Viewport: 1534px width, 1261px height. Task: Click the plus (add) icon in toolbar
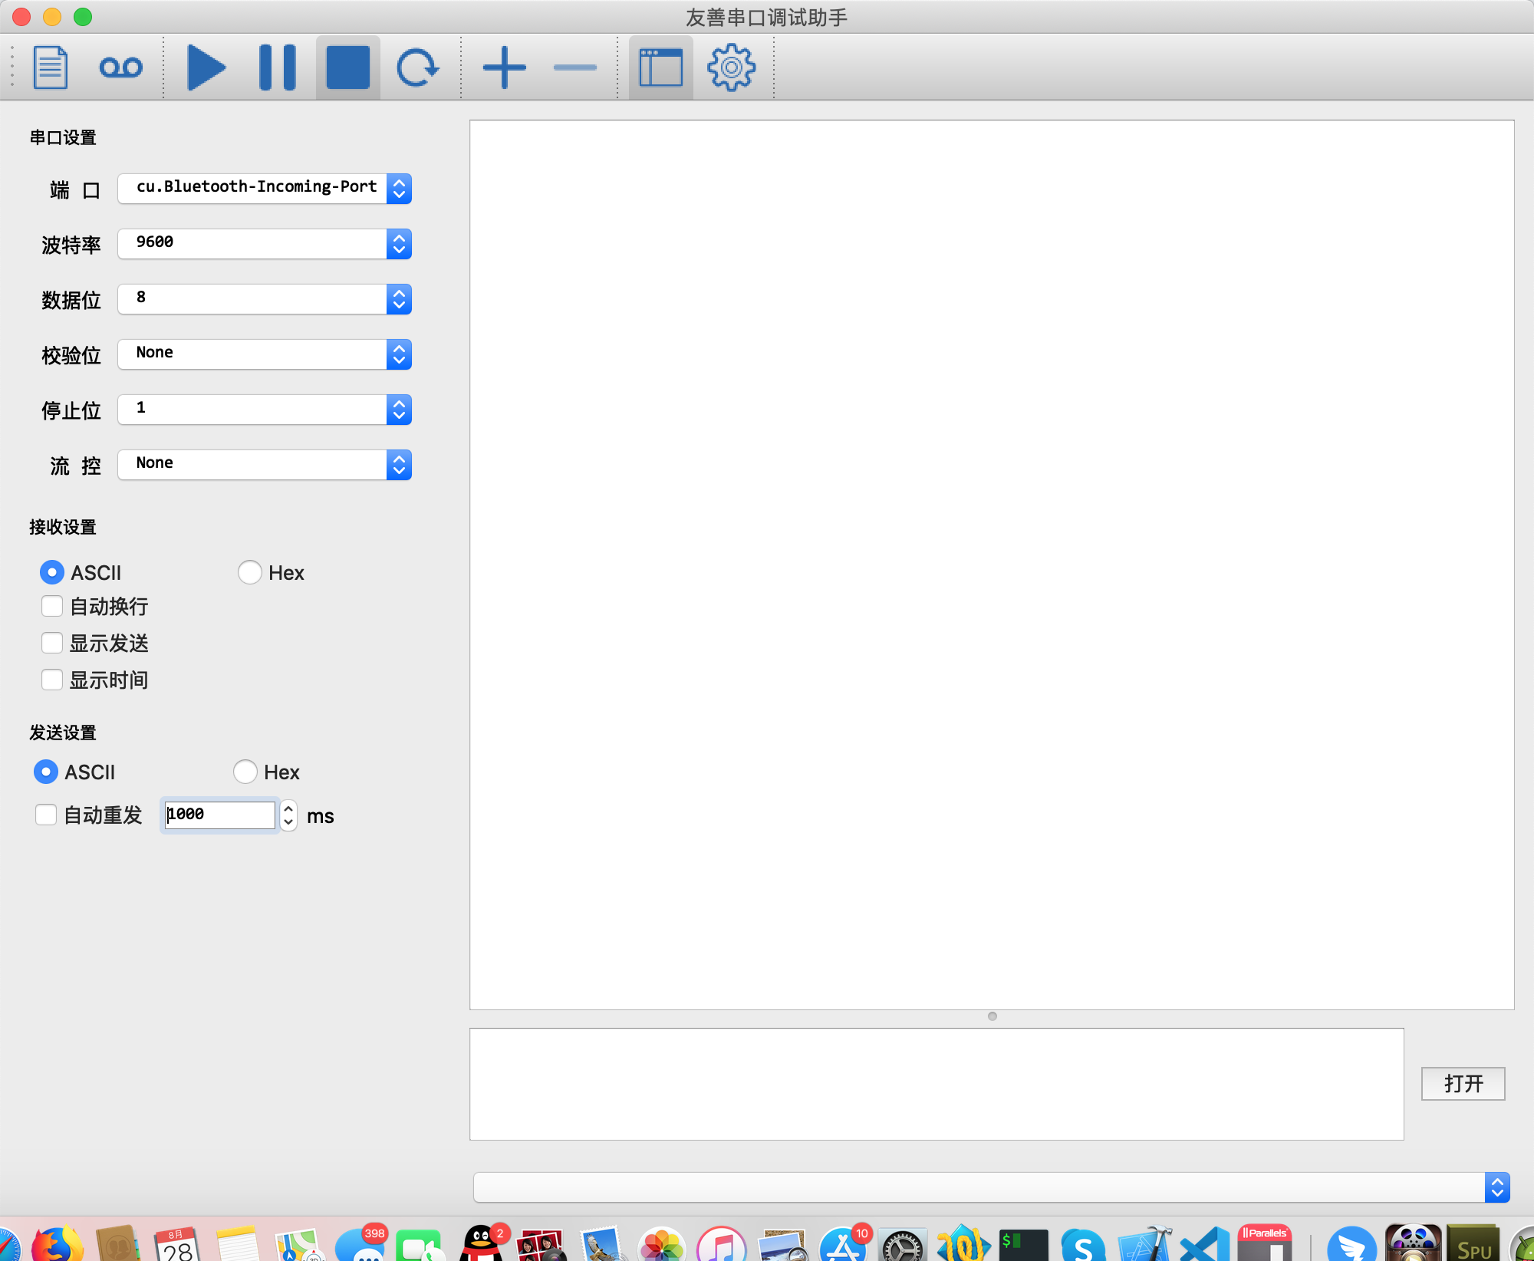click(505, 67)
